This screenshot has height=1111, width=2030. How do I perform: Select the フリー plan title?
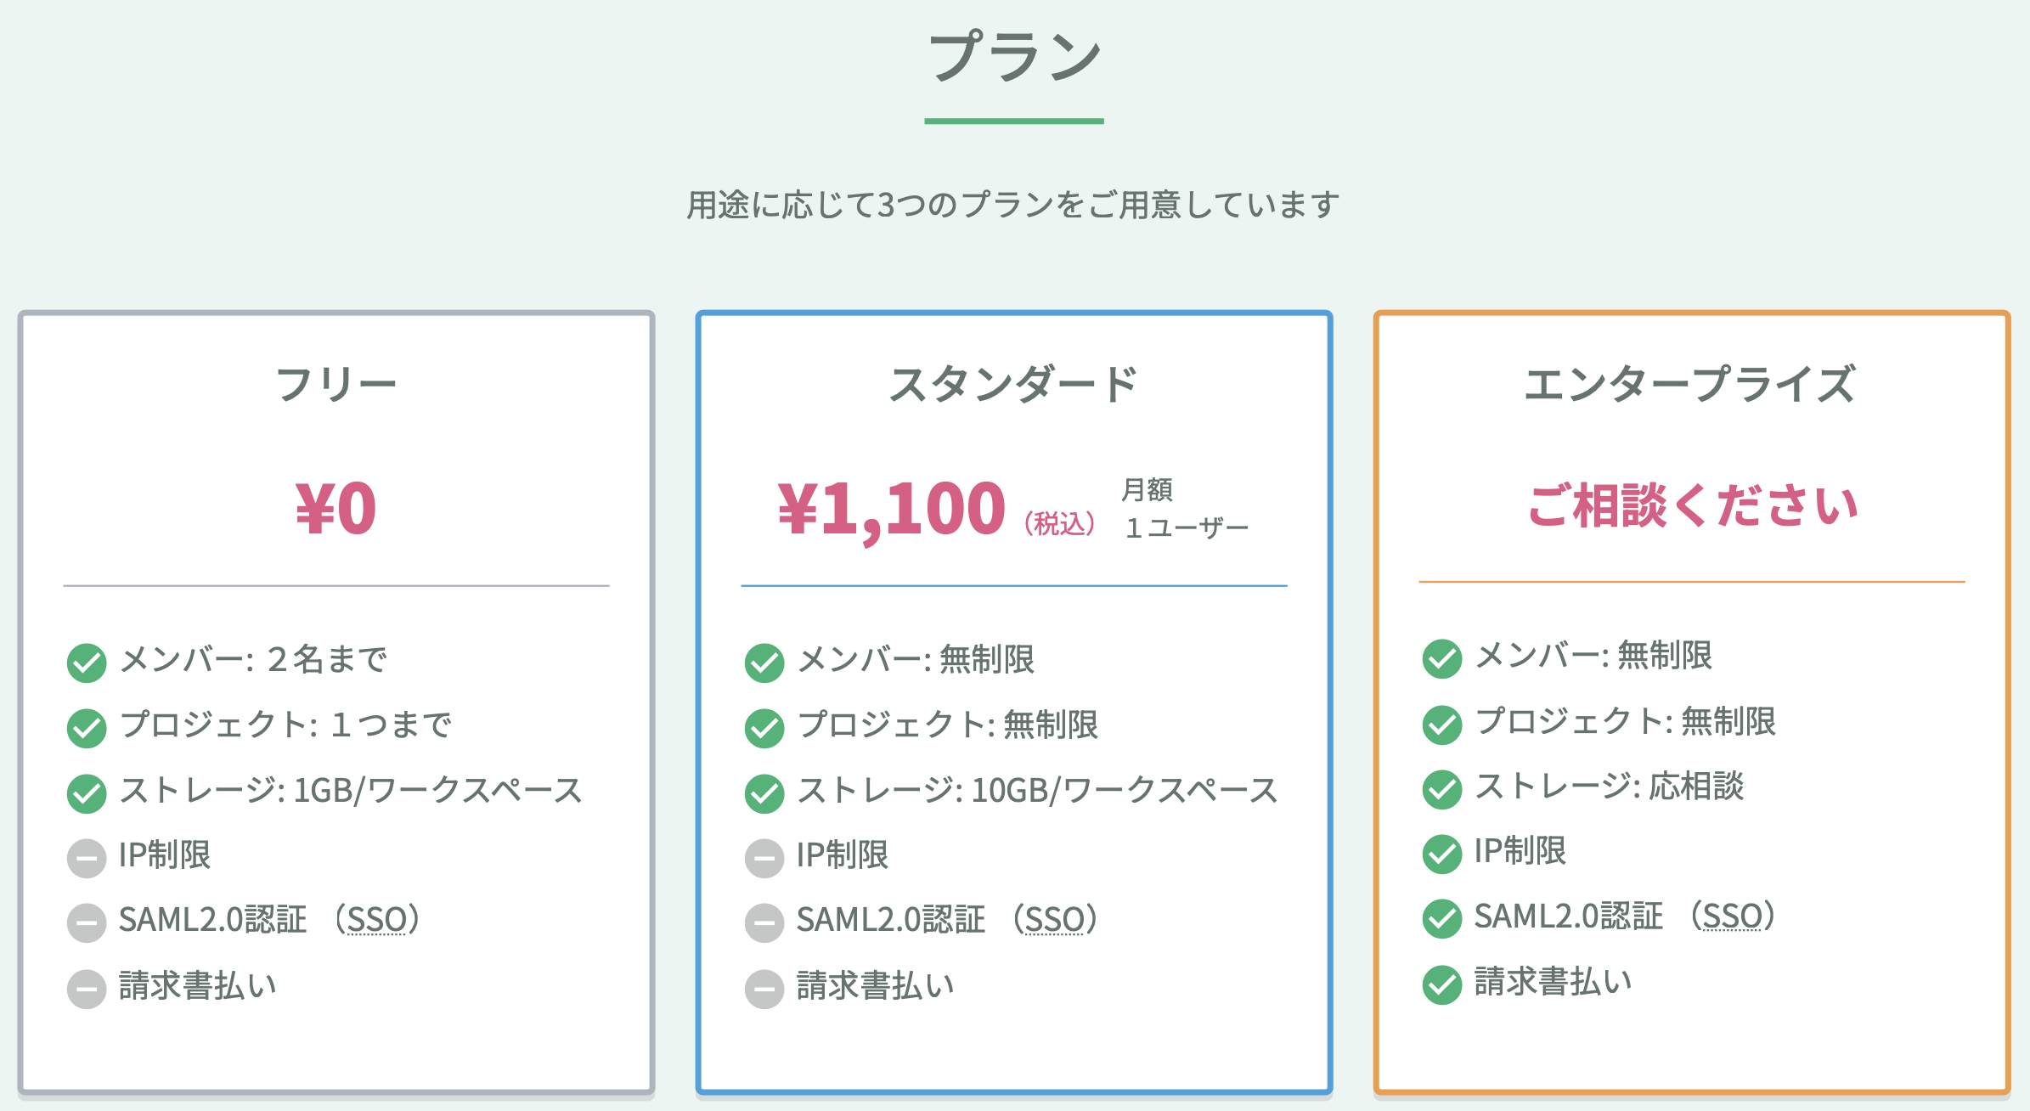[336, 384]
